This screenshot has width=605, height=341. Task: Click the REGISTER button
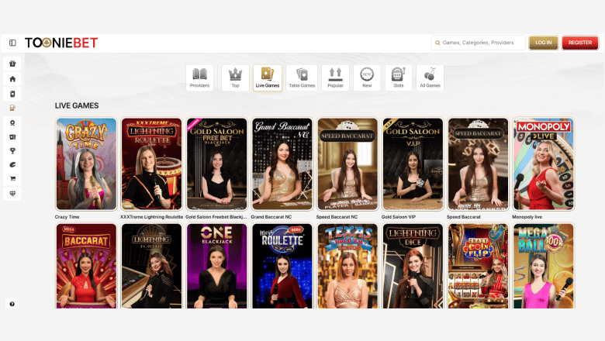click(580, 43)
